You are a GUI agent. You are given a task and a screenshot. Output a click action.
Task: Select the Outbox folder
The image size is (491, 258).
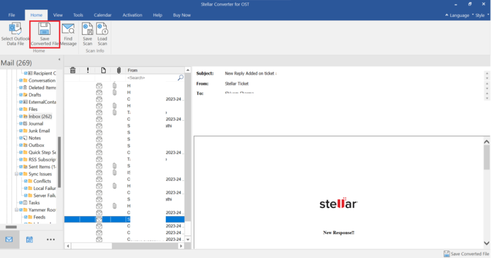point(36,145)
